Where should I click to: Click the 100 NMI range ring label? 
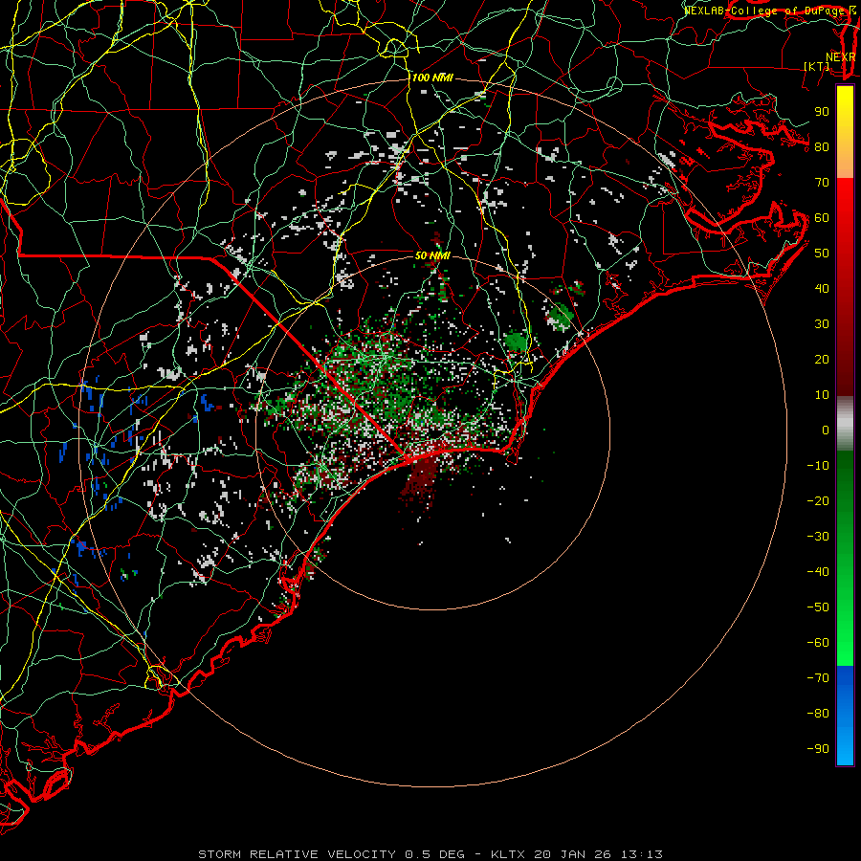432,77
